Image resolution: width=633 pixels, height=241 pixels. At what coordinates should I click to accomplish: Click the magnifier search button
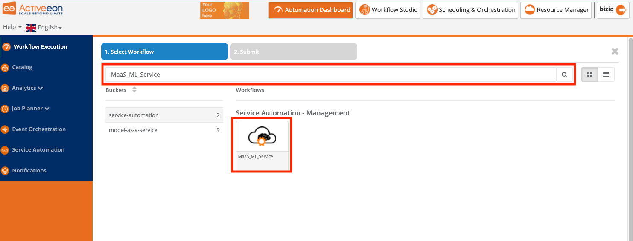(564, 75)
